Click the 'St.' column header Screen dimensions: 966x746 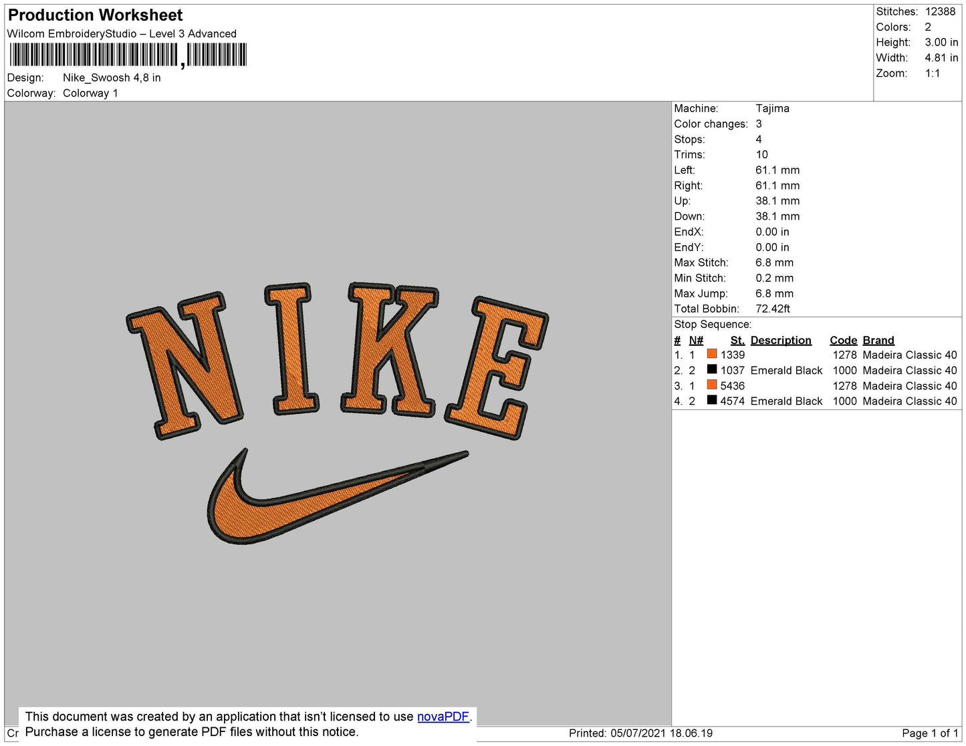coord(737,340)
